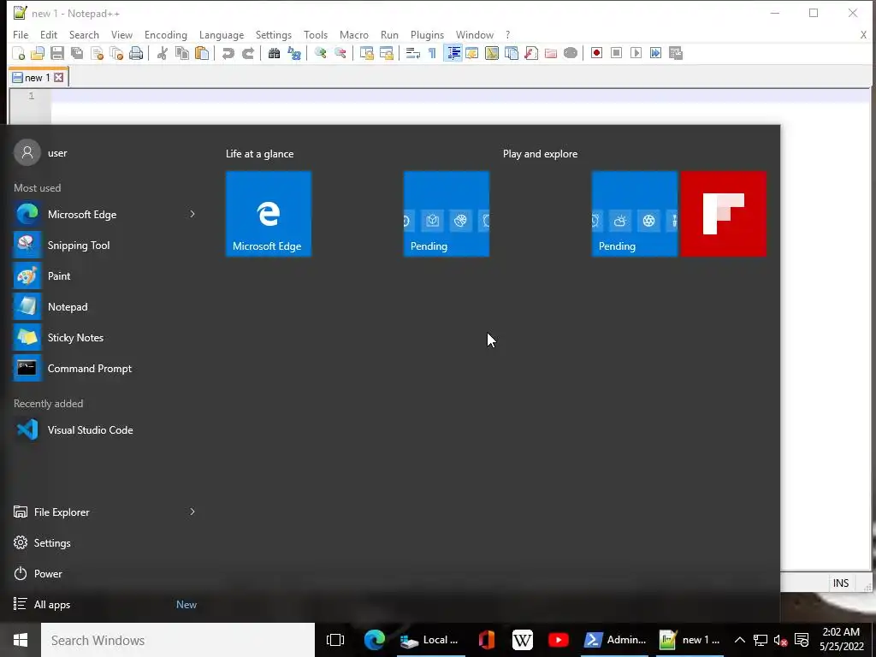876x657 pixels.
Task: Open File Explorer from Start menu
Action: pos(62,512)
